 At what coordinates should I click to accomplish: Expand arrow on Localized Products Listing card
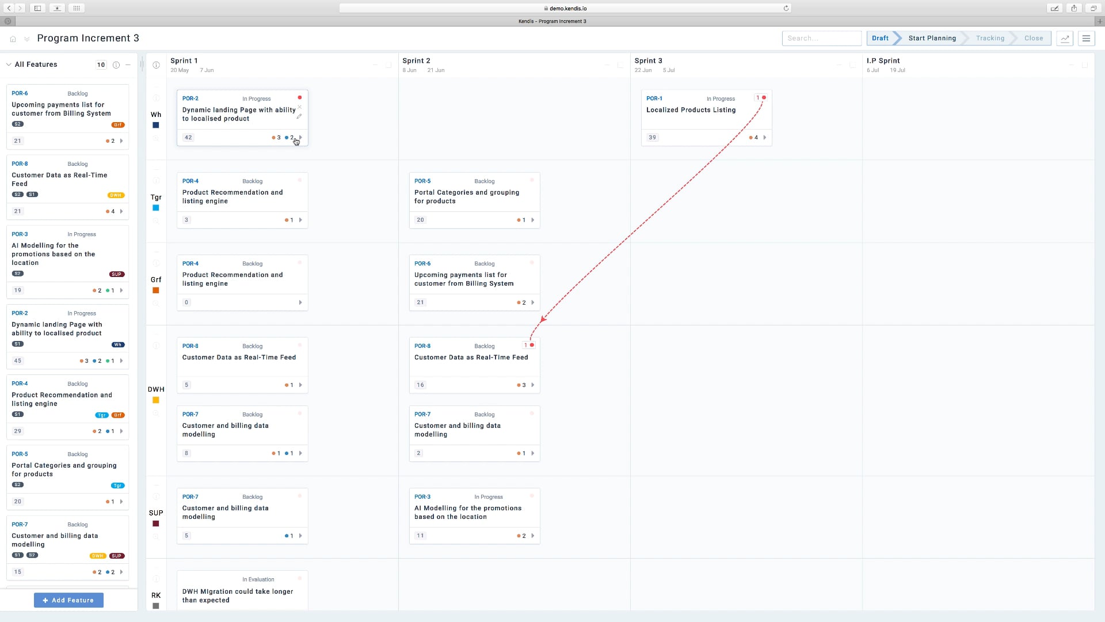coord(764,138)
